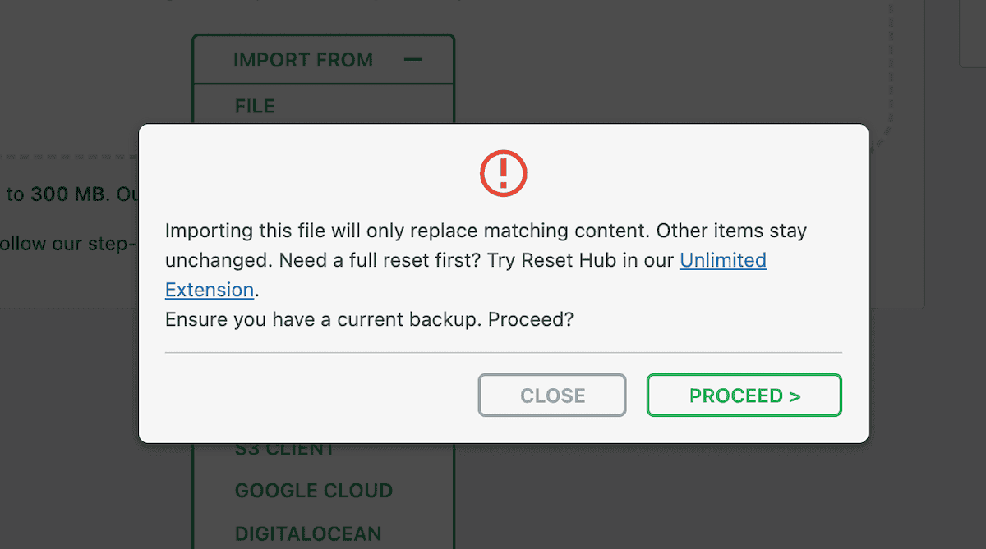Confirm the import with PROCEED
The width and height of the screenshot is (986, 549).
pyautogui.click(x=744, y=395)
